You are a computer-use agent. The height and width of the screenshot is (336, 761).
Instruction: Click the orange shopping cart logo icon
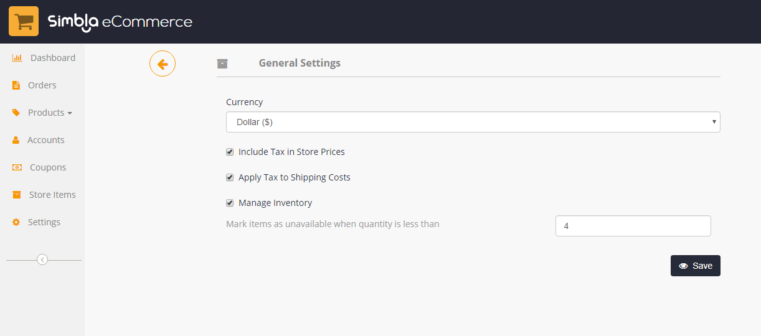pyautogui.click(x=24, y=21)
